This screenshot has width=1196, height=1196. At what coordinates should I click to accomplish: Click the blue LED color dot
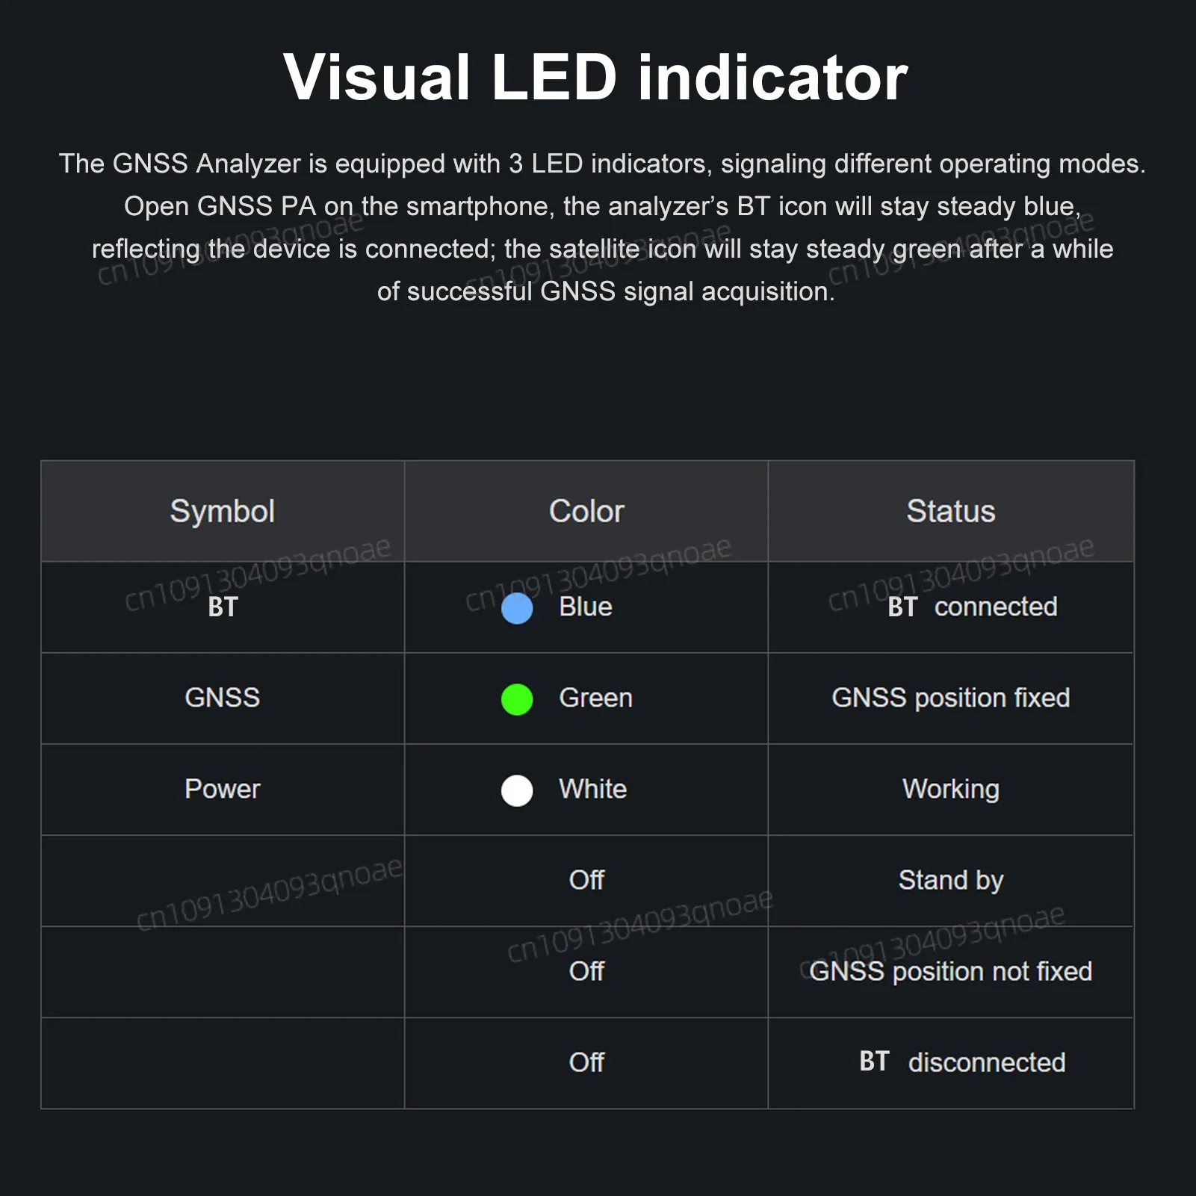coord(517,608)
